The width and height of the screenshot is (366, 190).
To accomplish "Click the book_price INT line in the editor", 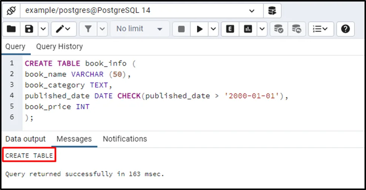I will (57, 107).
